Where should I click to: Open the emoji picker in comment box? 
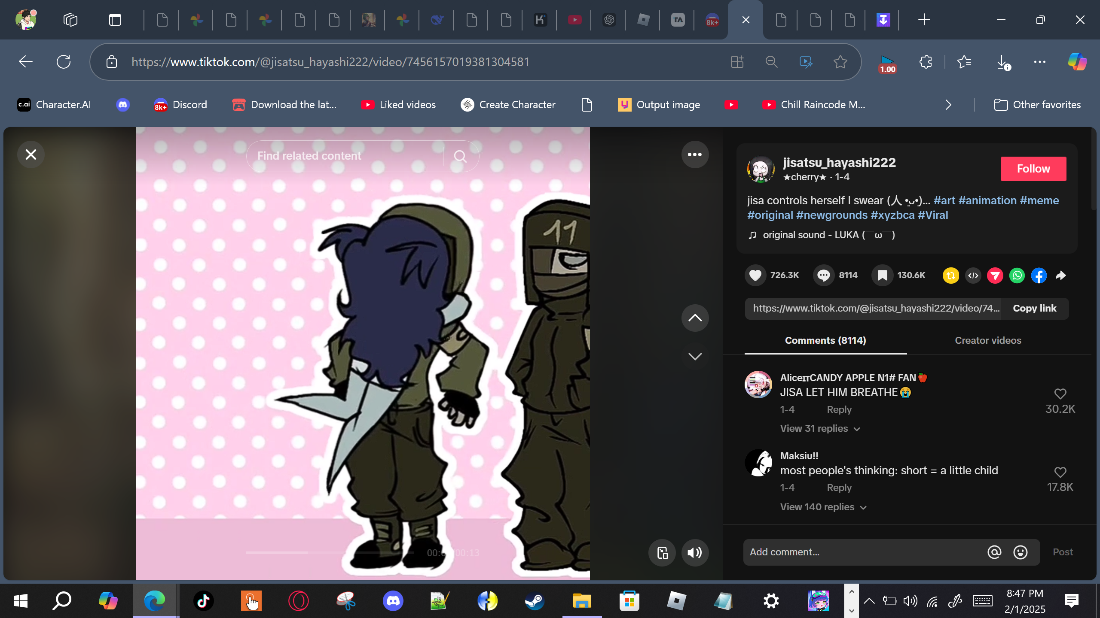(x=1020, y=552)
